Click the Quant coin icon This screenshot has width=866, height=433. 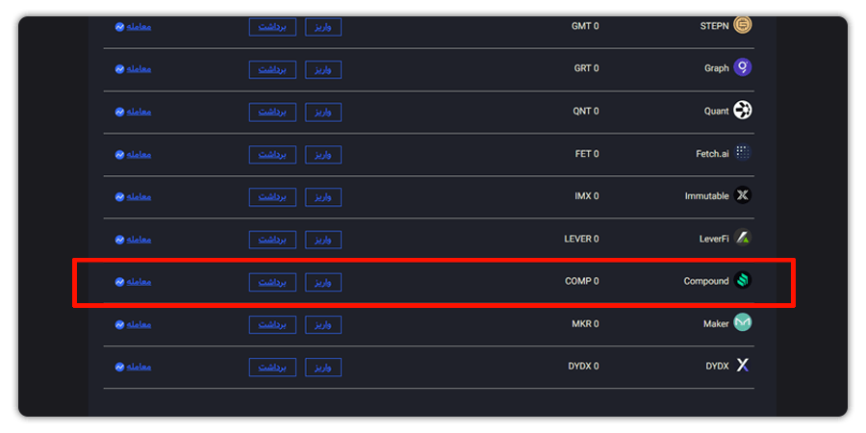(x=742, y=110)
